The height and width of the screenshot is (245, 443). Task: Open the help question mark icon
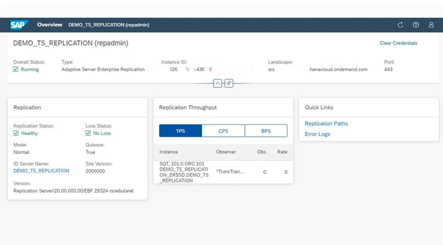(x=416, y=25)
